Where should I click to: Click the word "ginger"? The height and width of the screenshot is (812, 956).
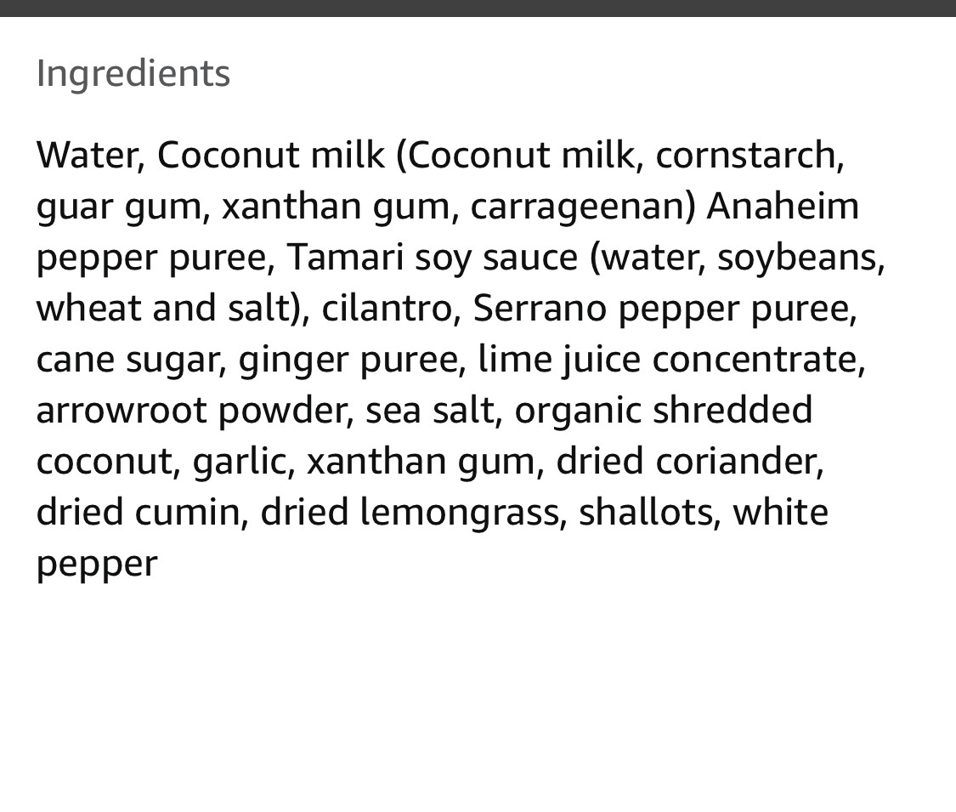pyautogui.click(x=293, y=360)
